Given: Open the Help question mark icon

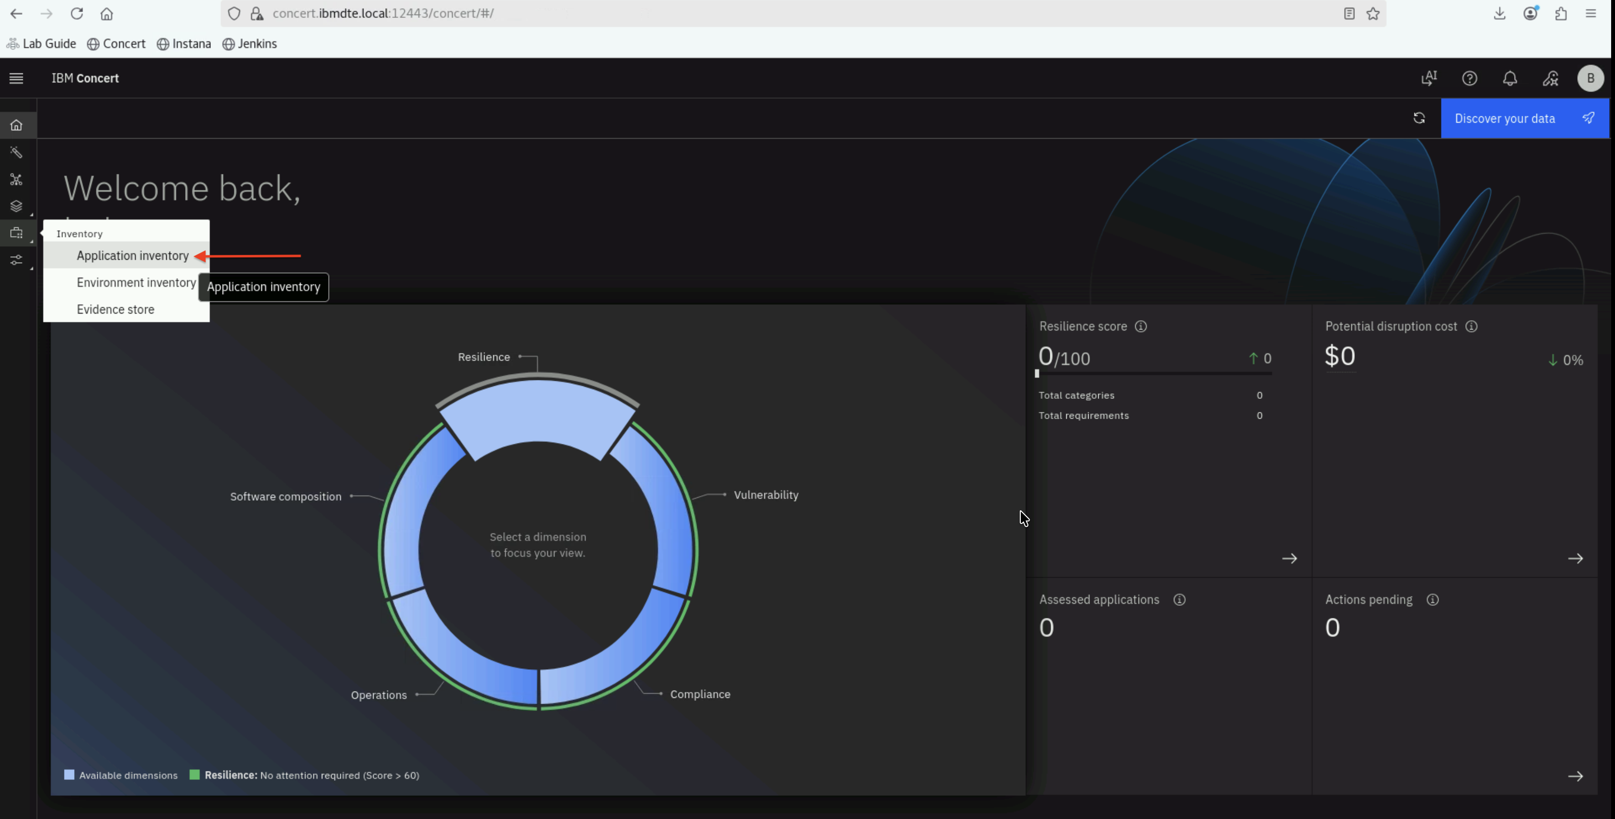Looking at the screenshot, I should 1470,79.
